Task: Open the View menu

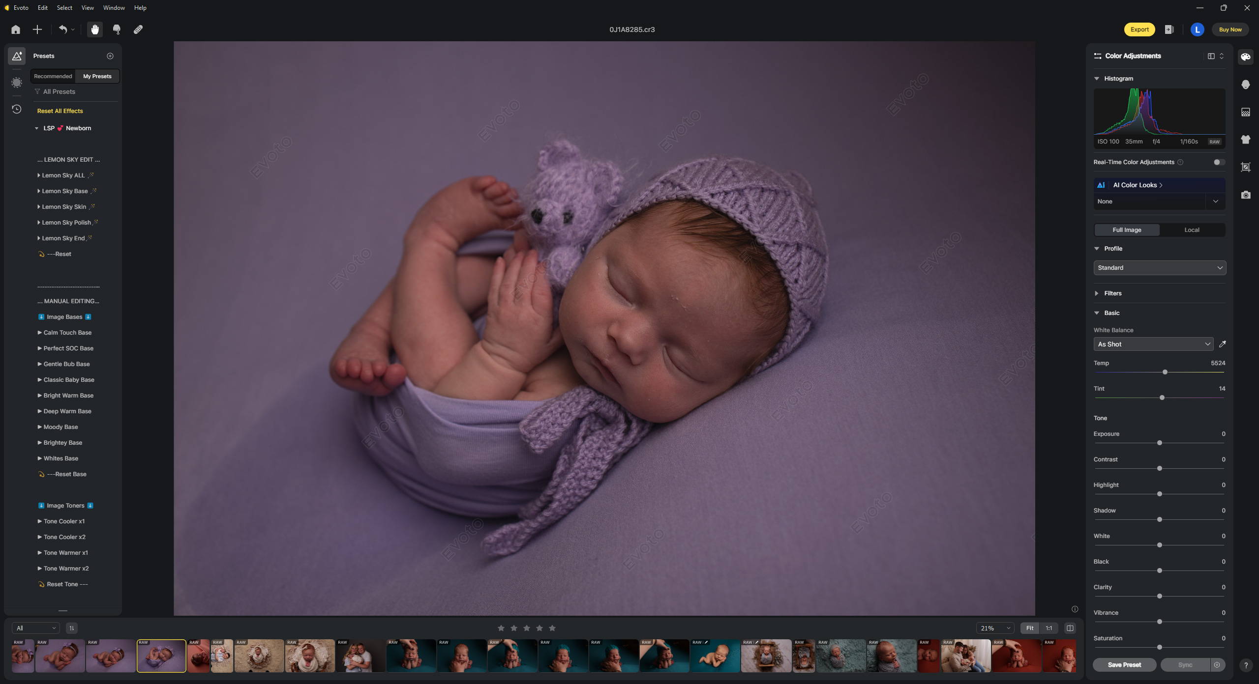Action: pyautogui.click(x=88, y=8)
